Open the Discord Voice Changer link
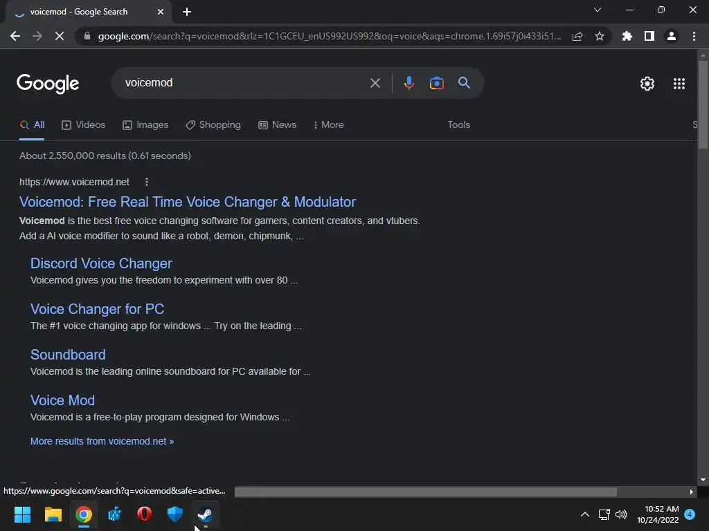709x531 pixels. pos(101,263)
